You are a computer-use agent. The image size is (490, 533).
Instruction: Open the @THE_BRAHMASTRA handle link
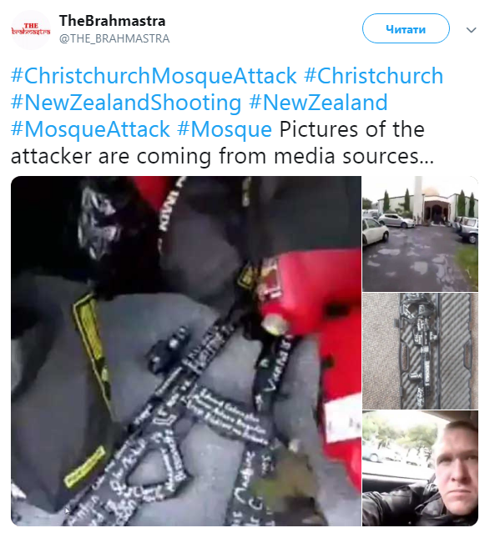[114, 38]
